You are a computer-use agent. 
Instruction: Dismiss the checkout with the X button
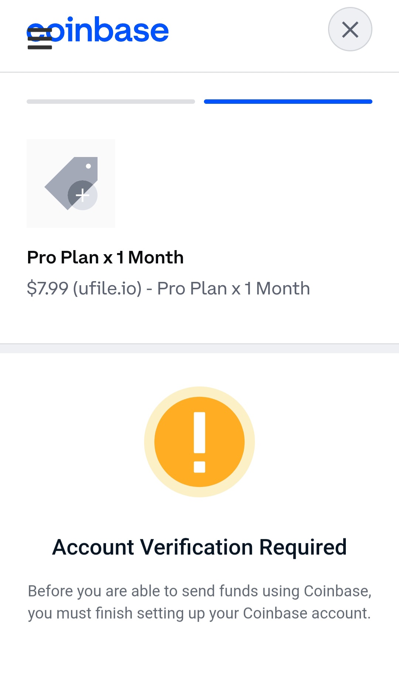pos(350,30)
